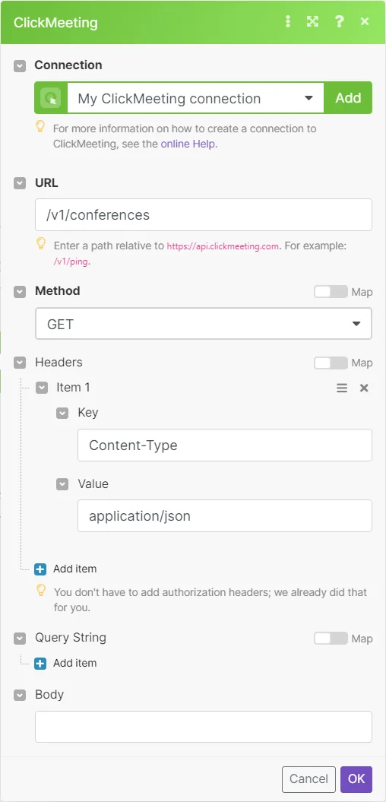The height and width of the screenshot is (802, 386).
Task: Click the Item 1 reorder handle icon
Action: (342, 388)
